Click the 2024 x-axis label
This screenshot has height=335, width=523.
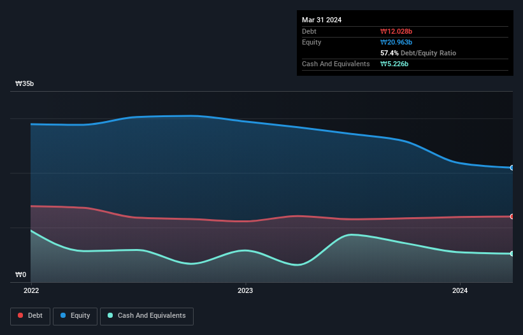point(460,290)
